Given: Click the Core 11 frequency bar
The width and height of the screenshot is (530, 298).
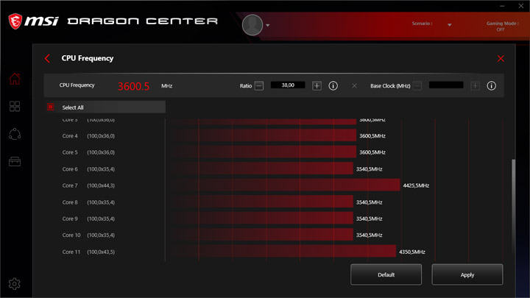Looking at the screenshot, I should pyautogui.click(x=280, y=252).
